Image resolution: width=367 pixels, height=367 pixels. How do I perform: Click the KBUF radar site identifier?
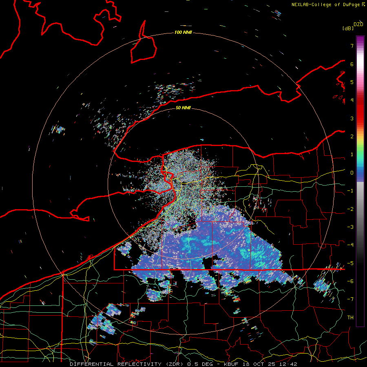tap(230, 364)
